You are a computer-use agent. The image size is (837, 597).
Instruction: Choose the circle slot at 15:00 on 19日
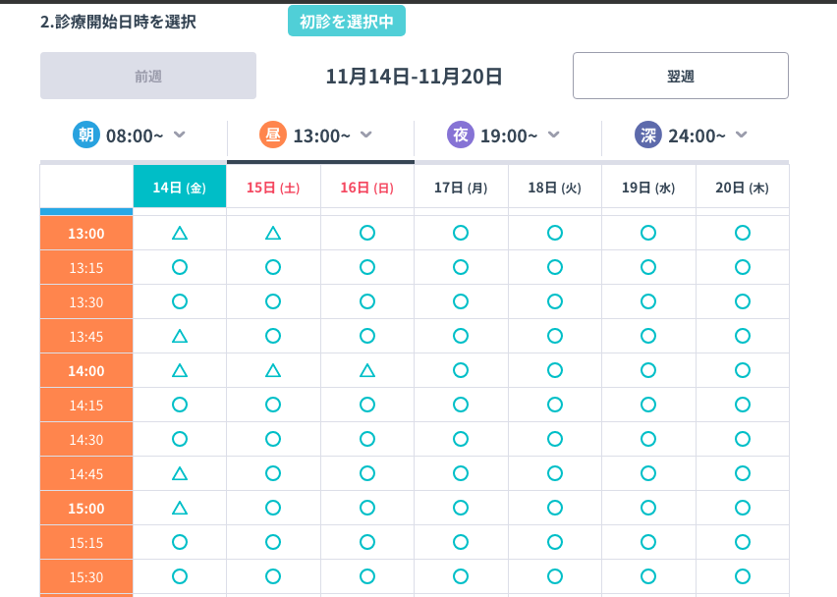tap(648, 508)
